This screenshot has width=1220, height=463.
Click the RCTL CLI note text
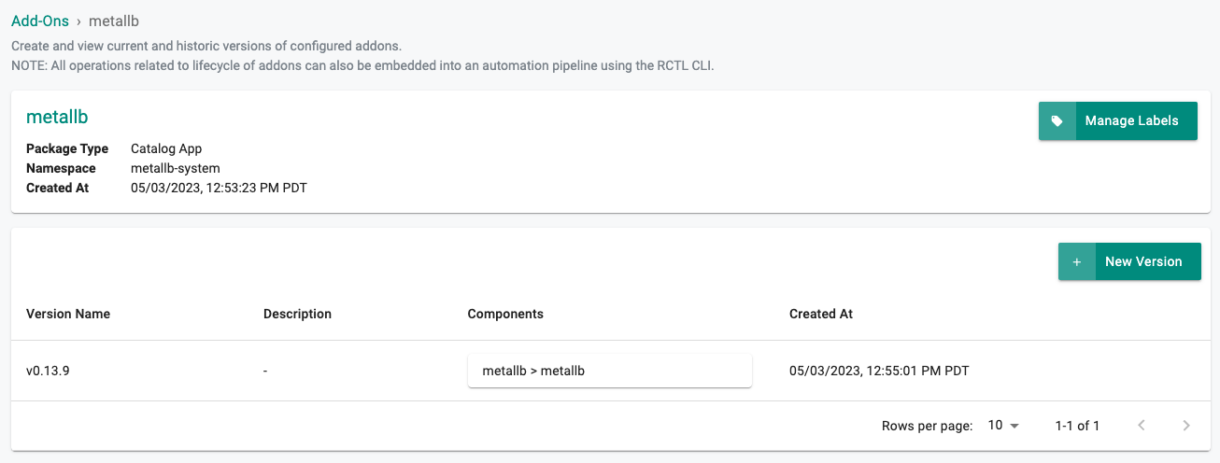coord(362,66)
